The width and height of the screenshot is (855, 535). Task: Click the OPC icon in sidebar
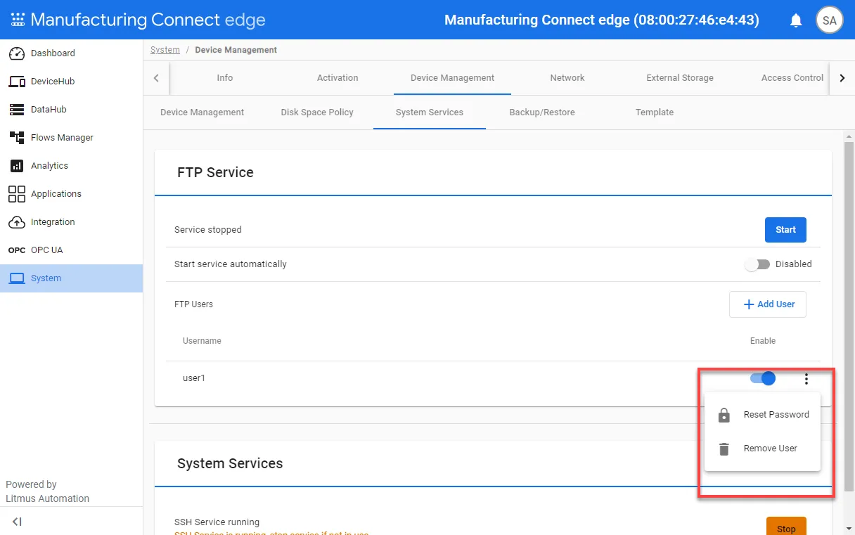tap(17, 250)
